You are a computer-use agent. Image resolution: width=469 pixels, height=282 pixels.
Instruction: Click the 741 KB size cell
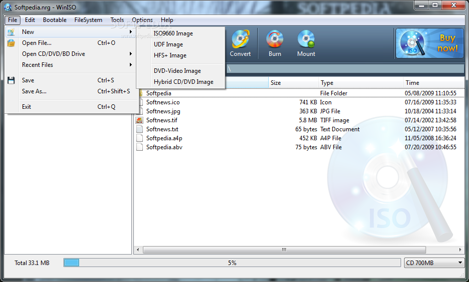(308, 102)
